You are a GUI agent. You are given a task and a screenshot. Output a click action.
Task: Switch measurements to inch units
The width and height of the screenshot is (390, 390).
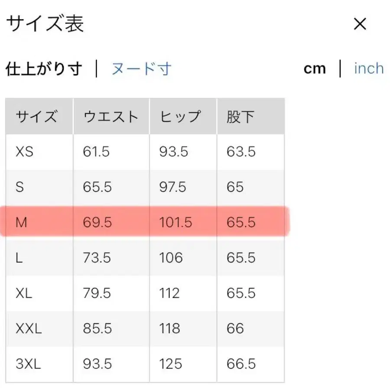coord(368,68)
